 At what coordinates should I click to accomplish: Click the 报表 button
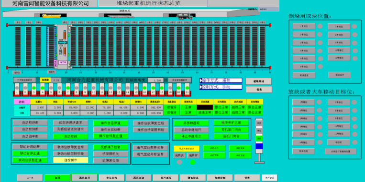pos(259,90)
